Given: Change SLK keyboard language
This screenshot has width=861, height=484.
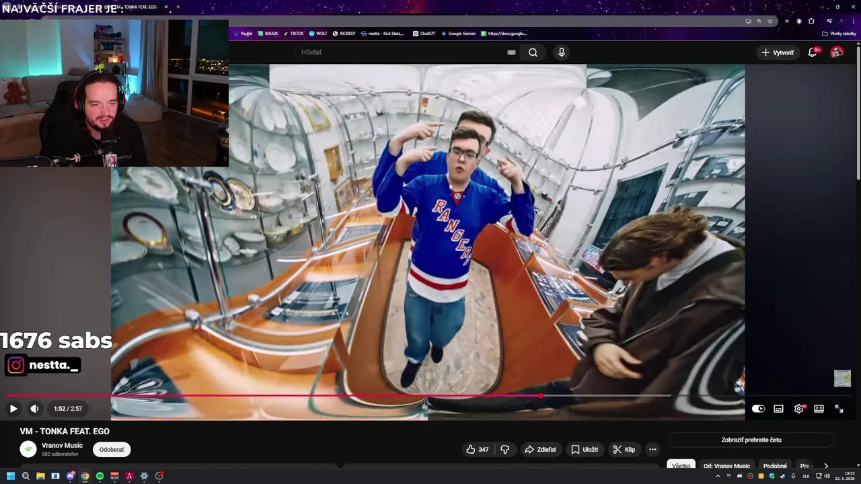Looking at the screenshot, I should (806, 476).
